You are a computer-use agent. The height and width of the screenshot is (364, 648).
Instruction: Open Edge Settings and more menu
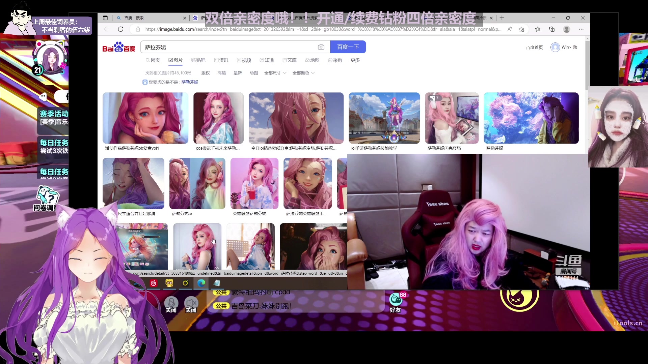click(581, 29)
